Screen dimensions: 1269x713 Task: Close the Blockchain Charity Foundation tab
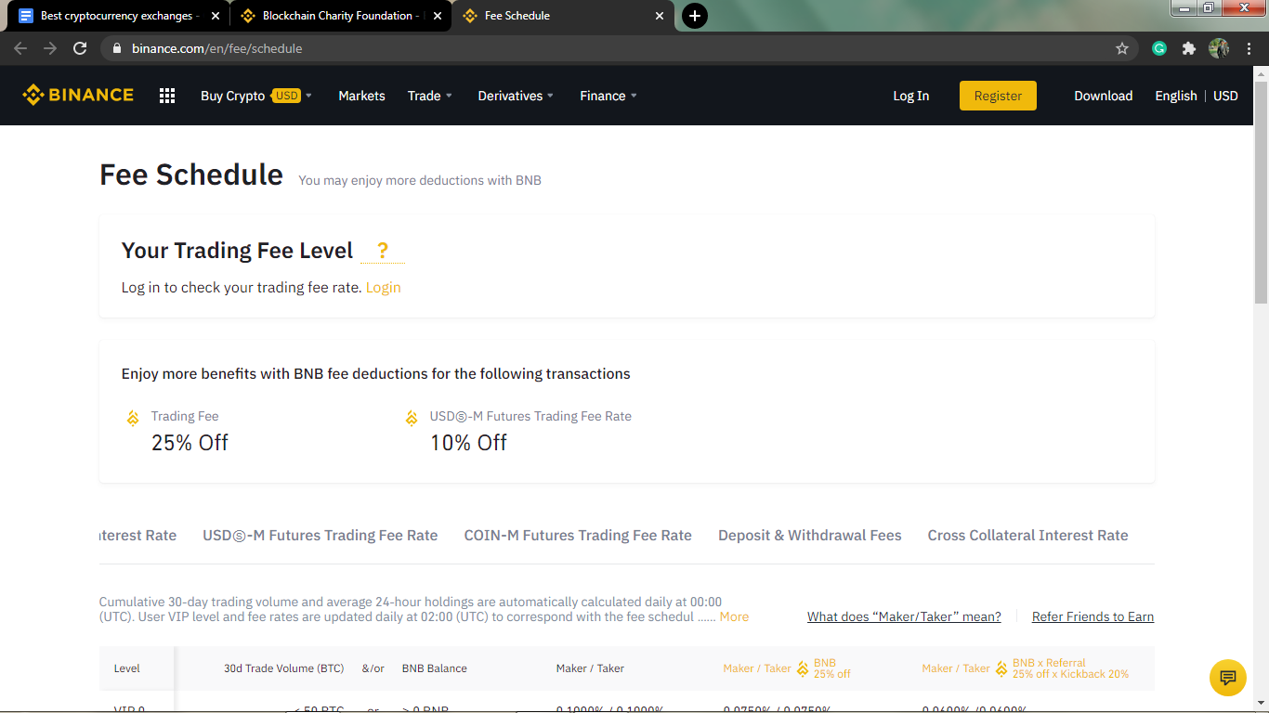click(438, 16)
